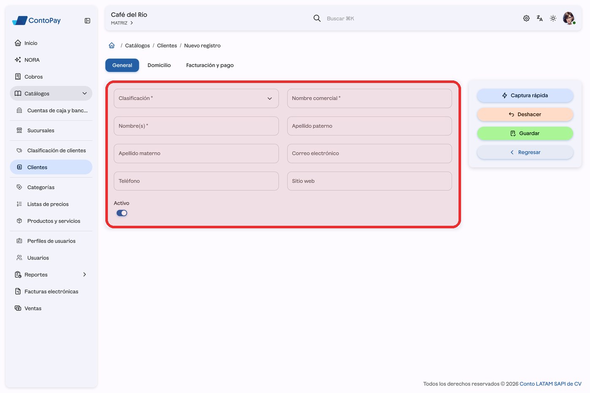This screenshot has width=590, height=393.
Task: Expand the MATRIZ branch selector
Action: coord(122,23)
